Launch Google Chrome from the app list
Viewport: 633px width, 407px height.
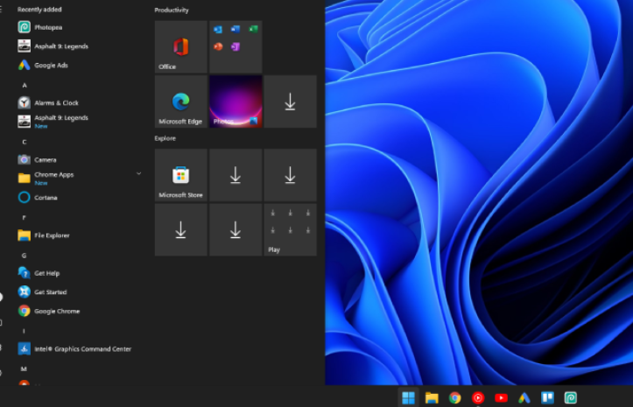79,311
